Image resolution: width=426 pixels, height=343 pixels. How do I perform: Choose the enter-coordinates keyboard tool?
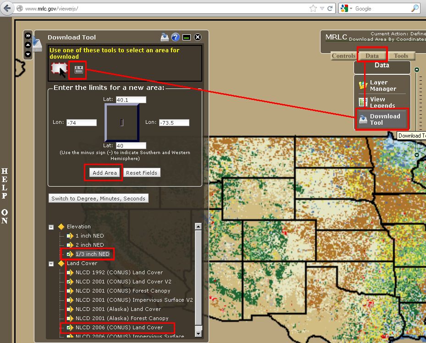click(78, 70)
